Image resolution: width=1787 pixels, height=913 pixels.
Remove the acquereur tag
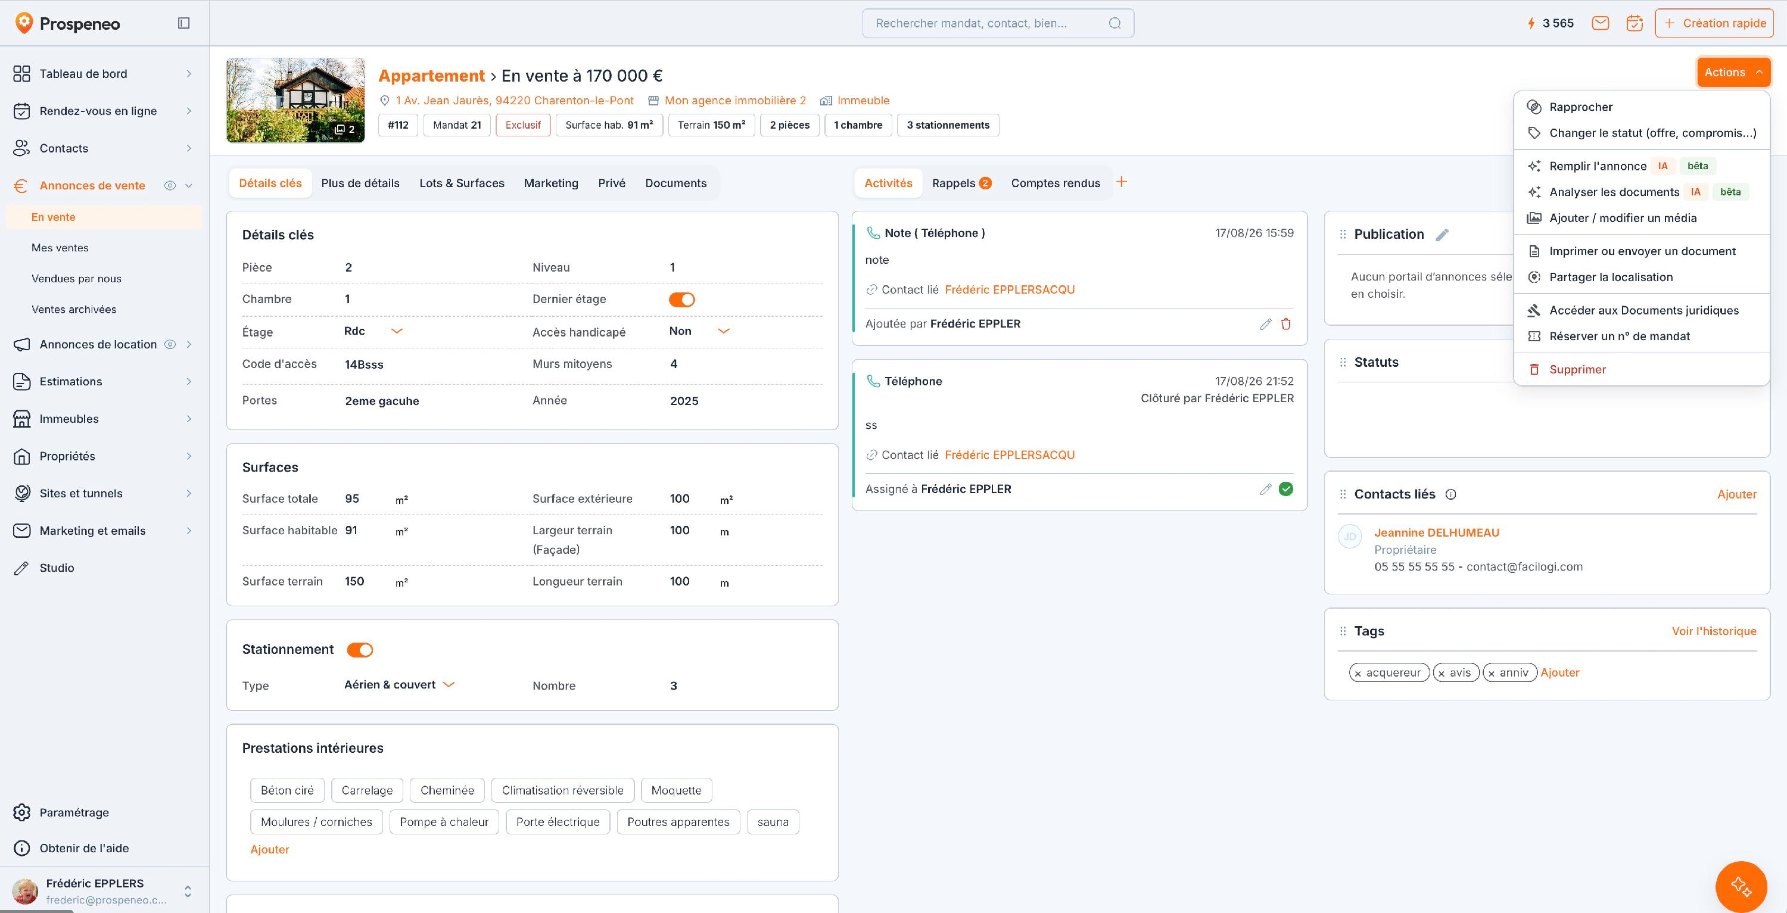pos(1358,674)
